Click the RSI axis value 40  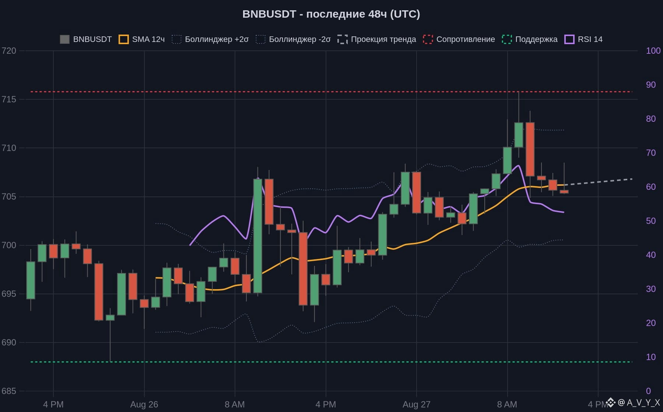[651, 255]
